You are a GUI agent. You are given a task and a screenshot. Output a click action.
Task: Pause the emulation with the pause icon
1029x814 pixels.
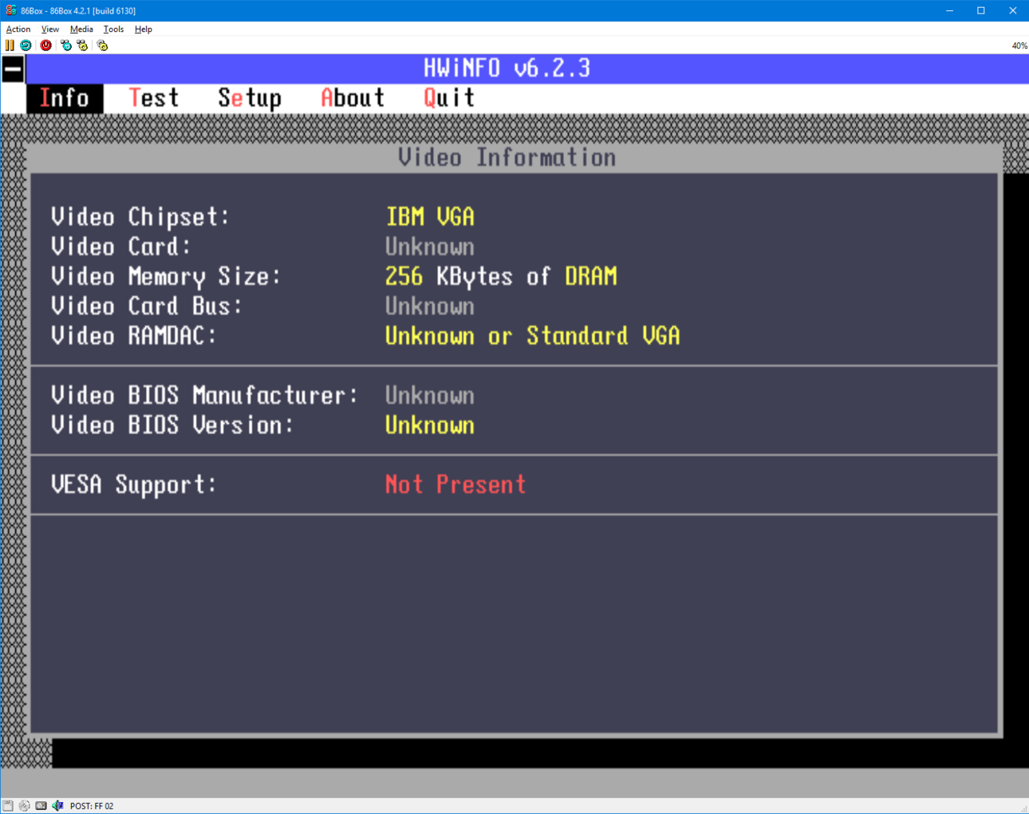[x=10, y=45]
